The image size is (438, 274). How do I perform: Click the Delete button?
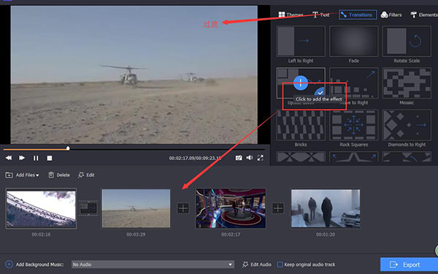click(x=59, y=175)
